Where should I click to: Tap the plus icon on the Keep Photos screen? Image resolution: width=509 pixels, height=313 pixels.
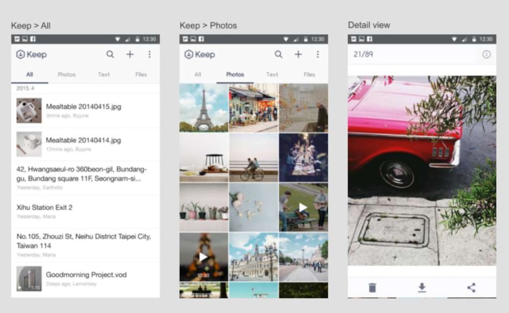(x=298, y=55)
